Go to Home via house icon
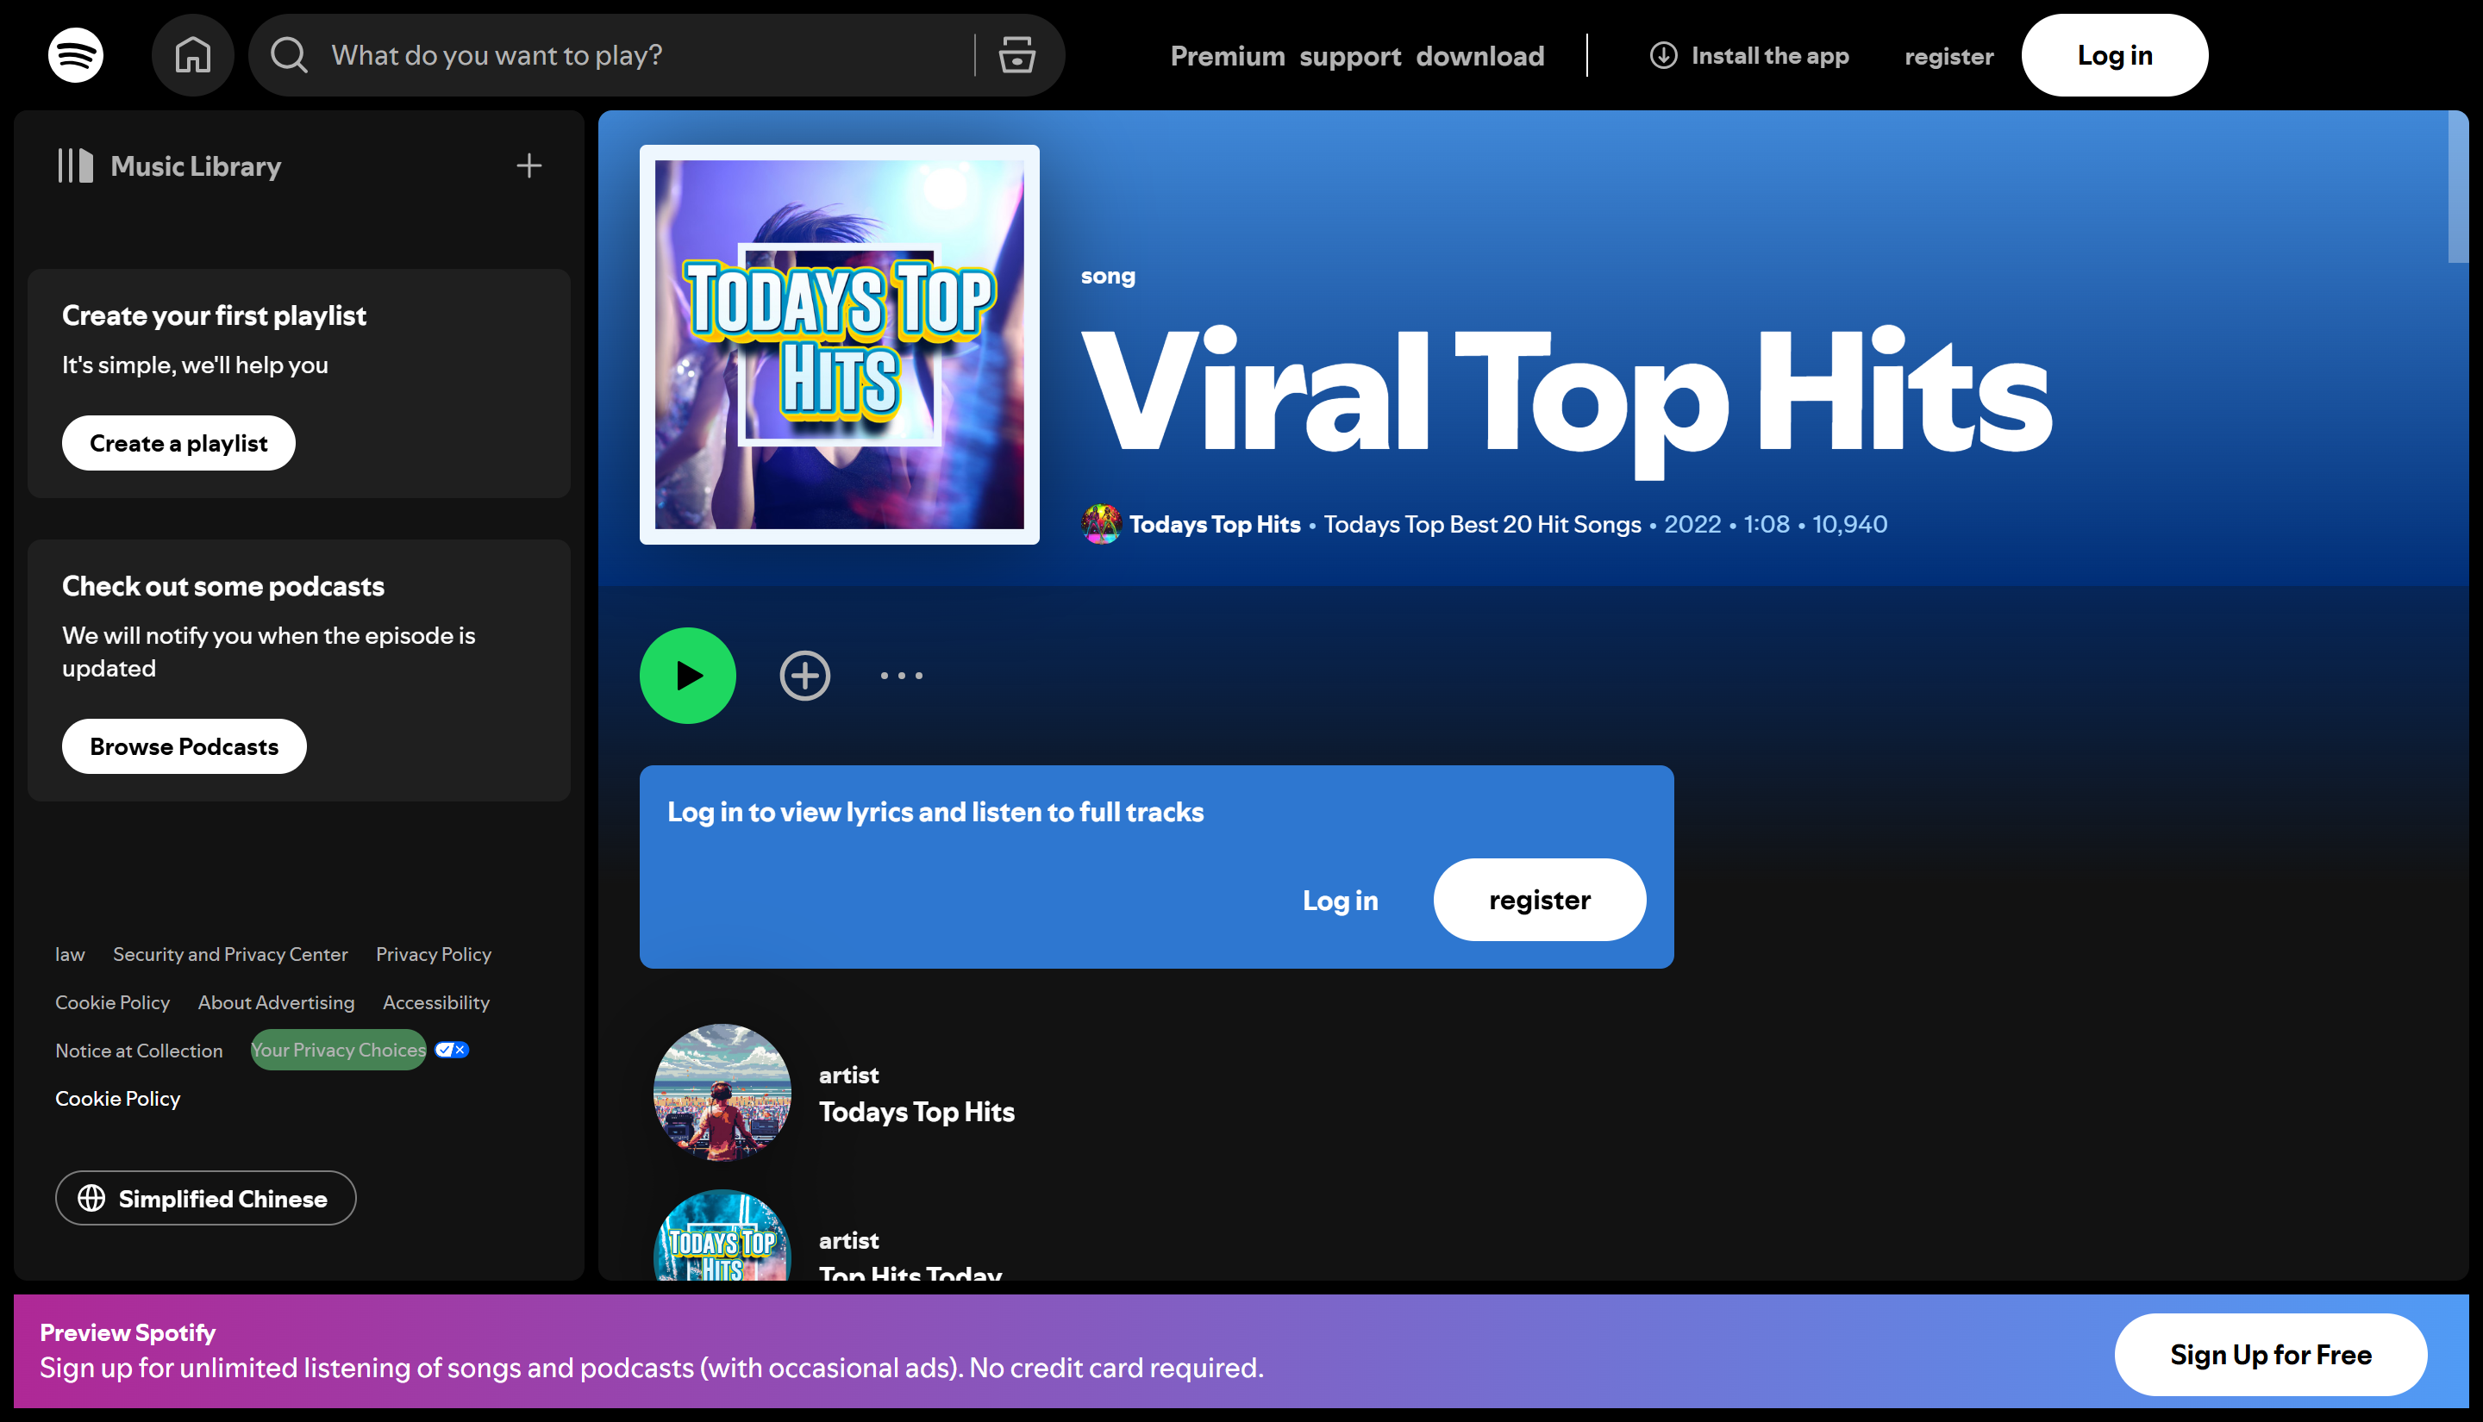The height and width of the screenshot is (1422, 2483). (x=192, y=56)
